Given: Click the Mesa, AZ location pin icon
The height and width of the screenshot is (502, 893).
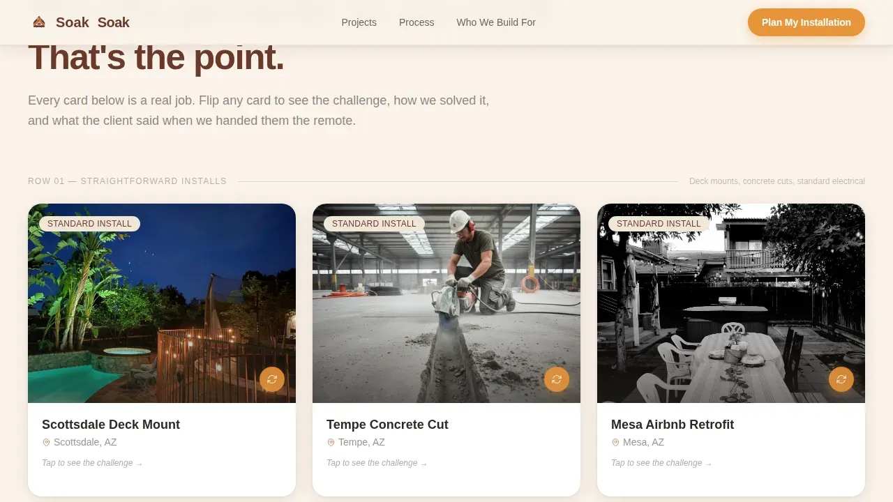Looking at the screenshot, I should [615, 442].
